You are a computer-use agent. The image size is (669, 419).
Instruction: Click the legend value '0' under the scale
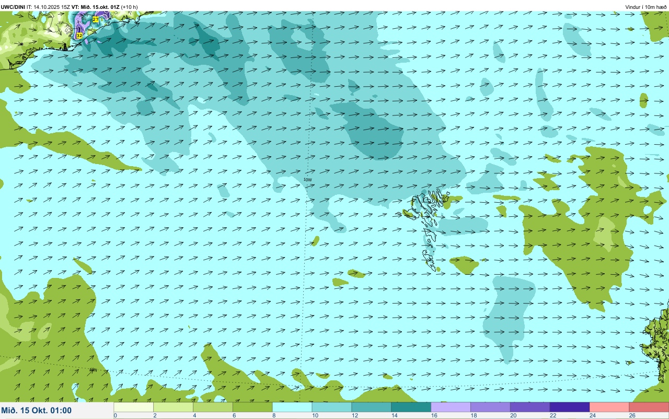coord(115,415)
